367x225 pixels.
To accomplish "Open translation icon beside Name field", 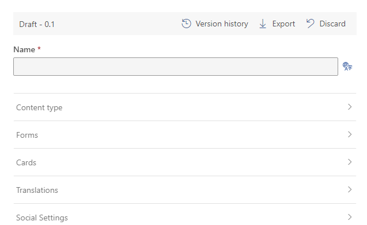I will 347,67.
